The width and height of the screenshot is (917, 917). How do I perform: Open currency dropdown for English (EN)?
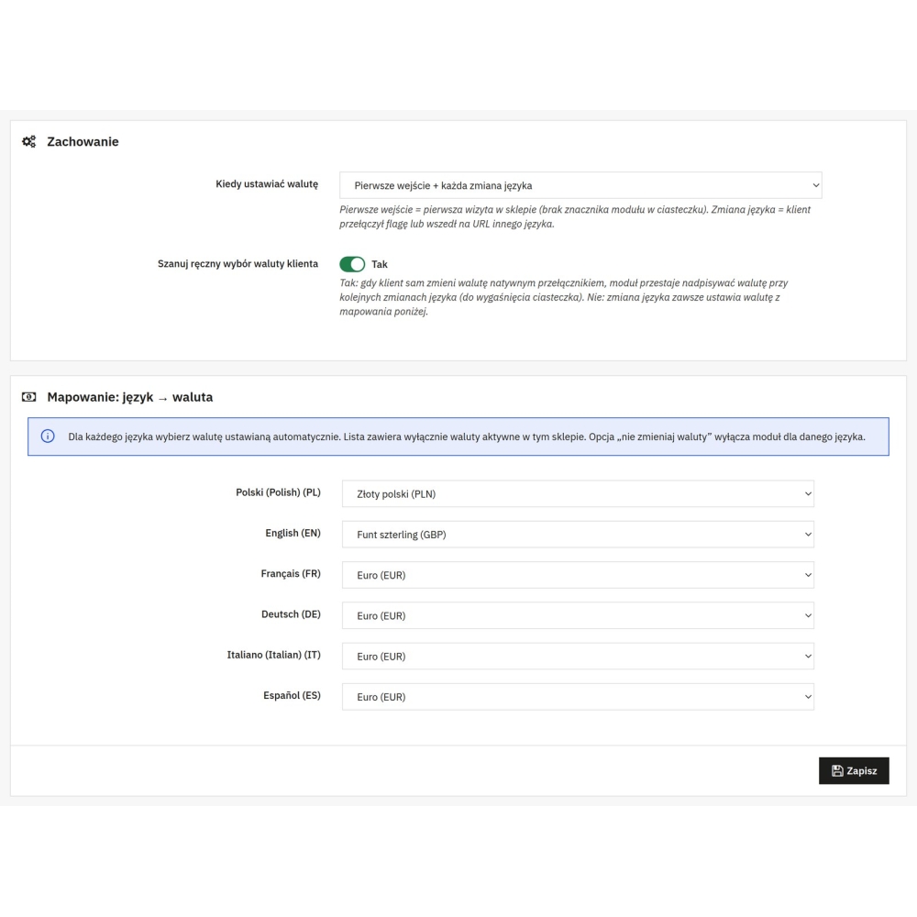pos(578,535)
